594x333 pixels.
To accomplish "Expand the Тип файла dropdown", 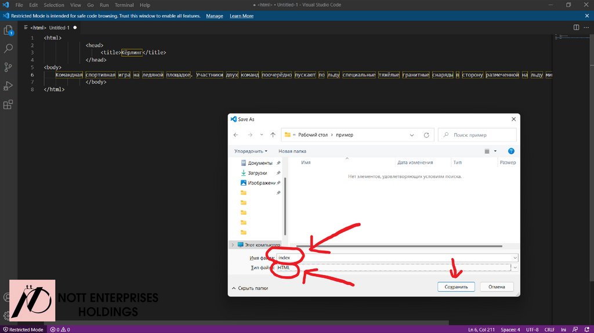I will [515, 267].
